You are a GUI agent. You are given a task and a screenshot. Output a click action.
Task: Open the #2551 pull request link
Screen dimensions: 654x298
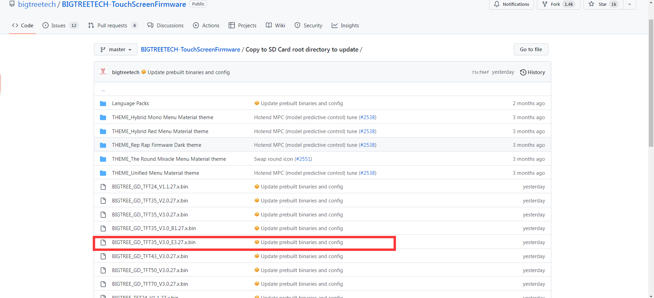click(x=303, y=159)
